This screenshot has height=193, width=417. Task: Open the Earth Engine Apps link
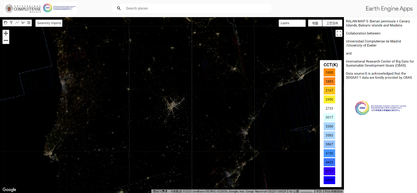click(x=389, y=9)
